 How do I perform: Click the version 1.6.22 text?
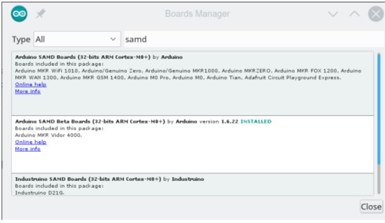pos(219,122)
